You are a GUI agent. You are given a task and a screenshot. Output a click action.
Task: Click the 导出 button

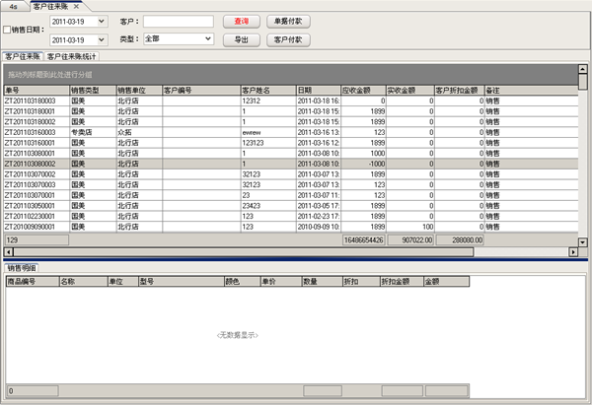241,39
